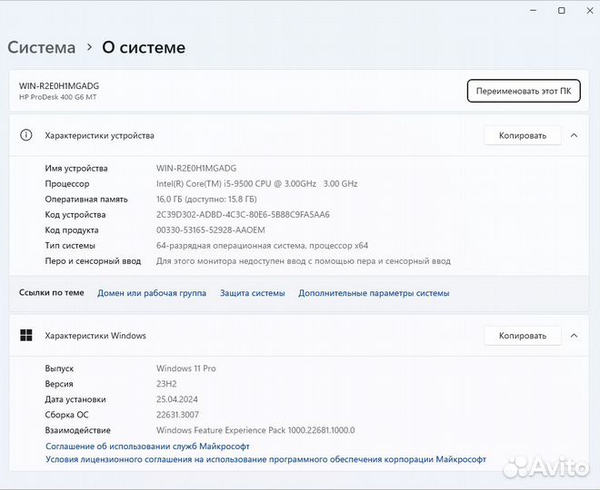Click the Процессор label

coord(67,183)
